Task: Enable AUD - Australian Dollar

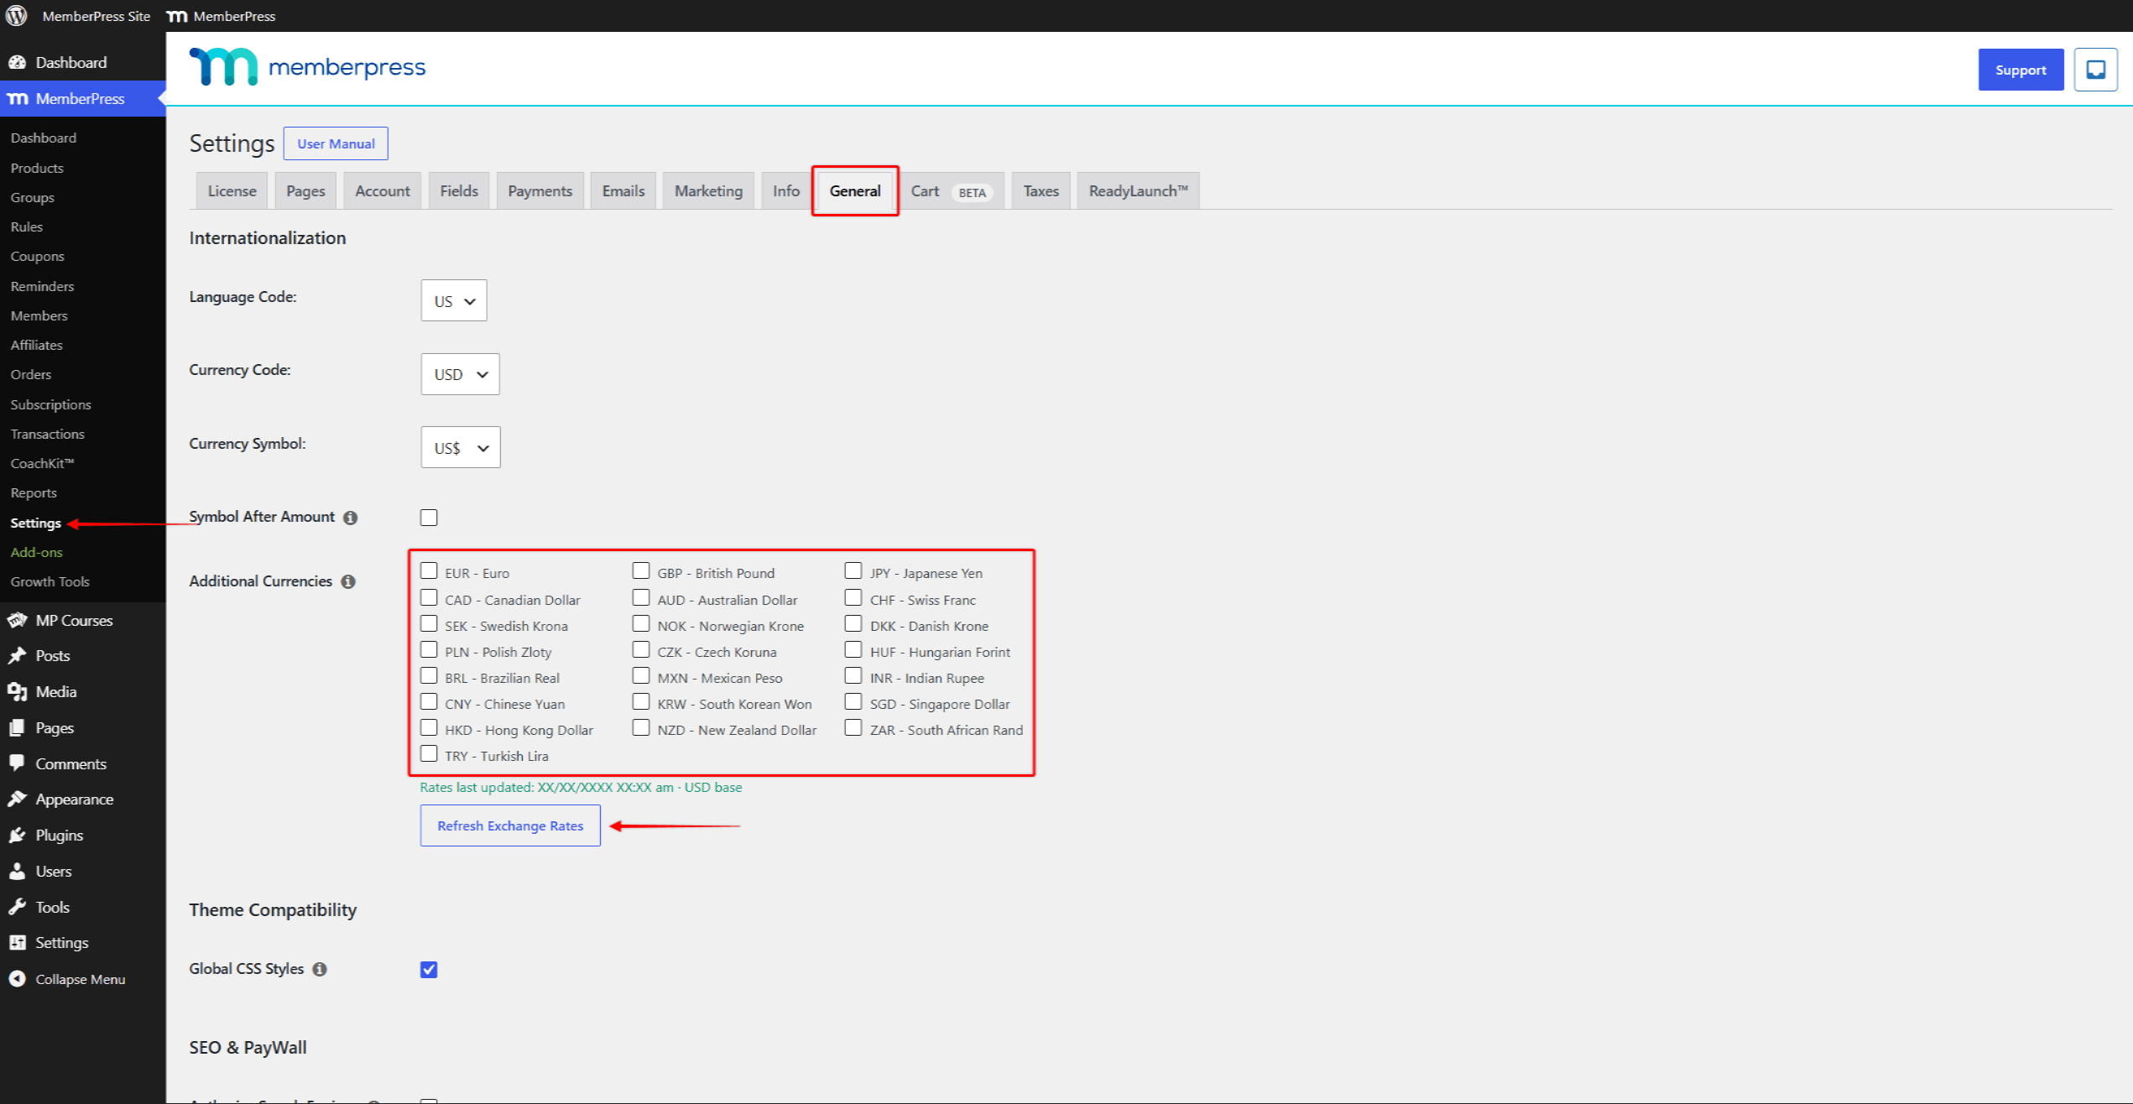Action: tap(641, 598)
